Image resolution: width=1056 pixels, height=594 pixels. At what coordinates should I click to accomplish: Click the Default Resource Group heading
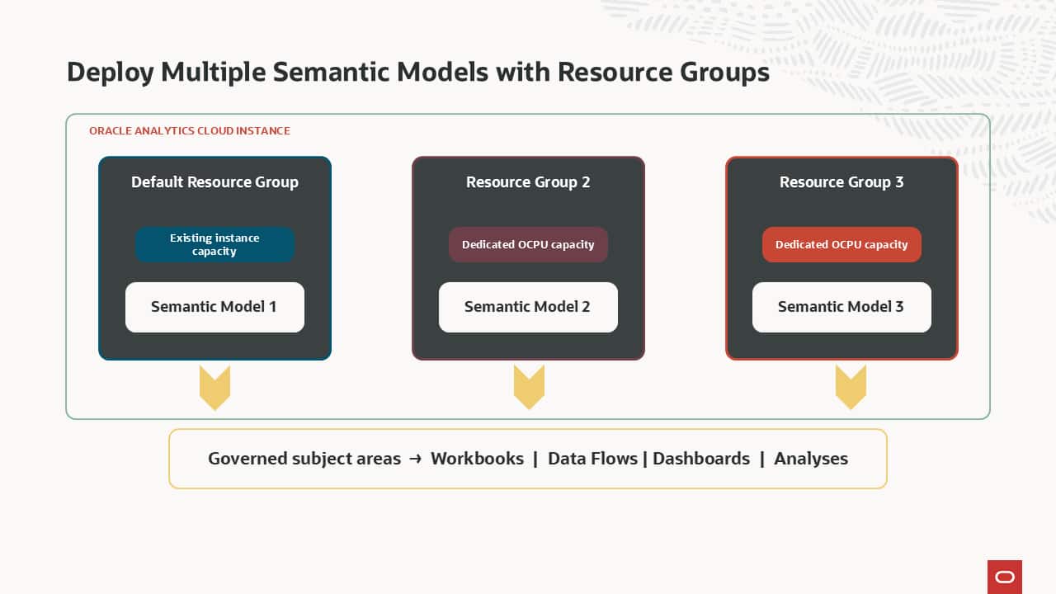pyautogui.click(x=214, y=182)
